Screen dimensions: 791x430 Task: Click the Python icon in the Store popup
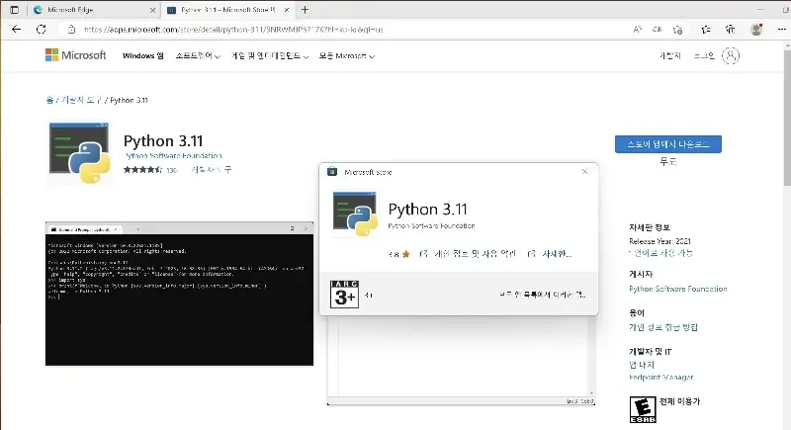[x=355, y=215]
